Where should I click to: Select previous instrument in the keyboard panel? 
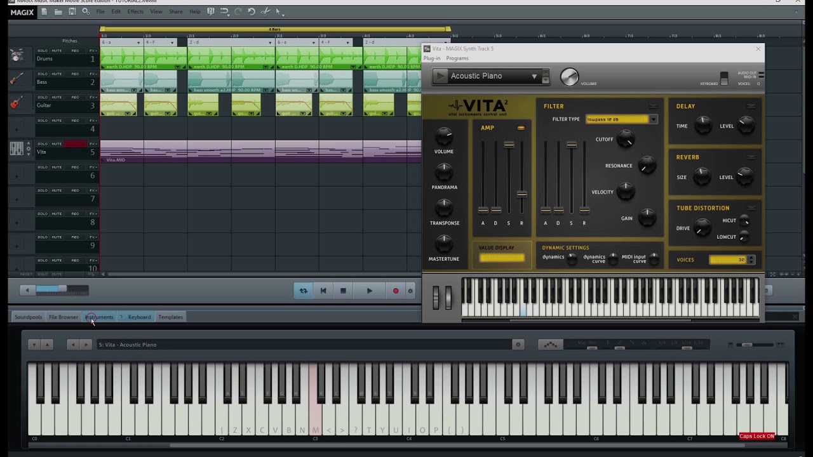coord(73,345)
